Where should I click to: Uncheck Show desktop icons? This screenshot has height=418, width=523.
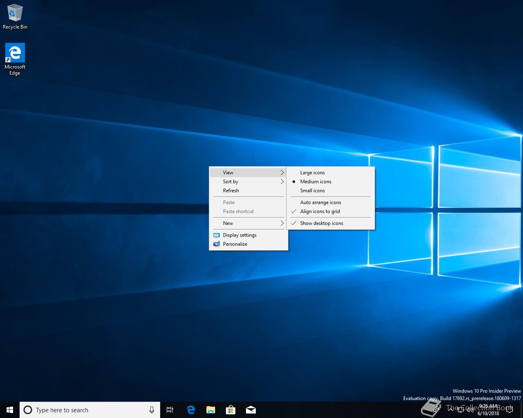click(321, 223)
